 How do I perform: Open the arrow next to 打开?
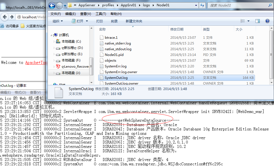[87, 21]
